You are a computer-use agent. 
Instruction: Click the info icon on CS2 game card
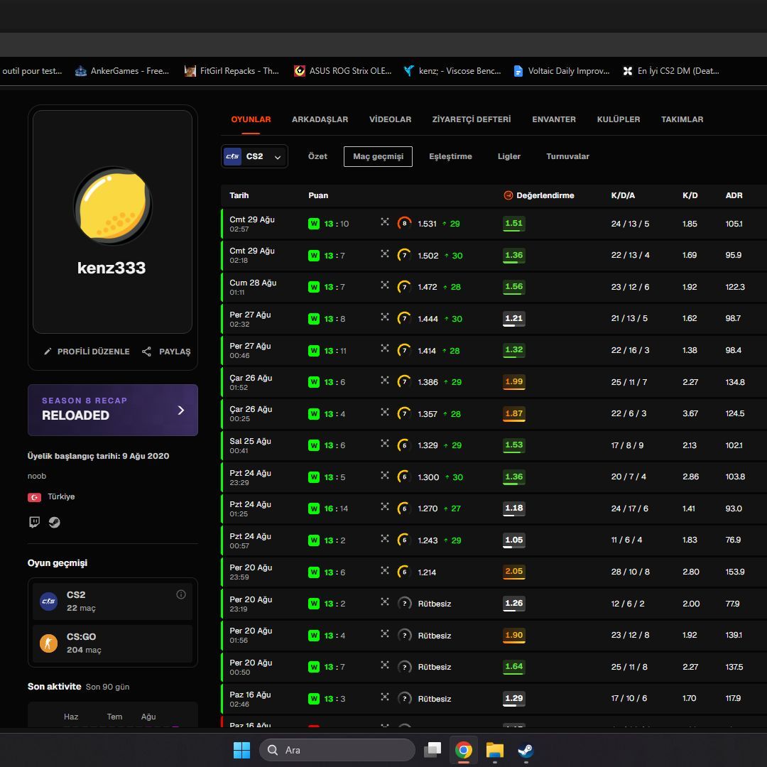tap(181, 594)
